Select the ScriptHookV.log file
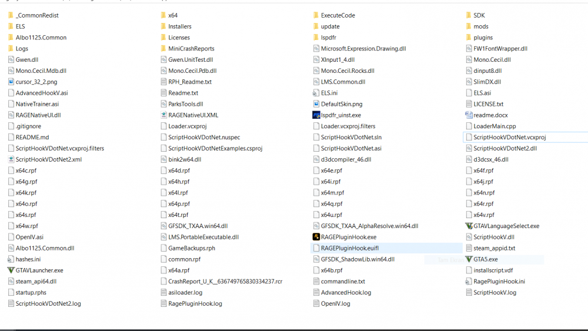 tap(495, 292)
